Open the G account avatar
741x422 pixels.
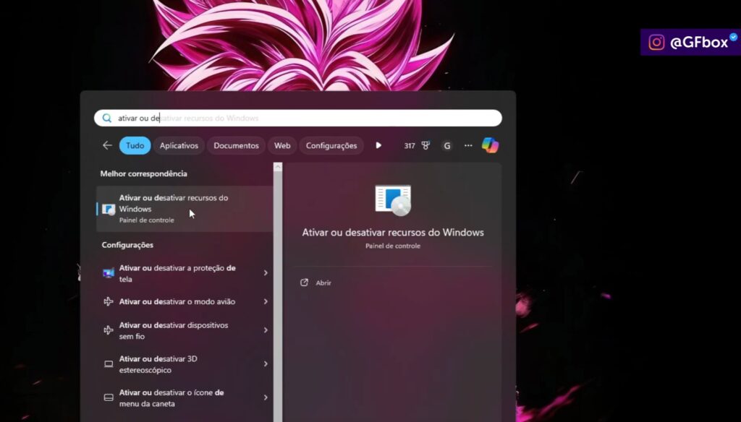click(x=447, y=146)
